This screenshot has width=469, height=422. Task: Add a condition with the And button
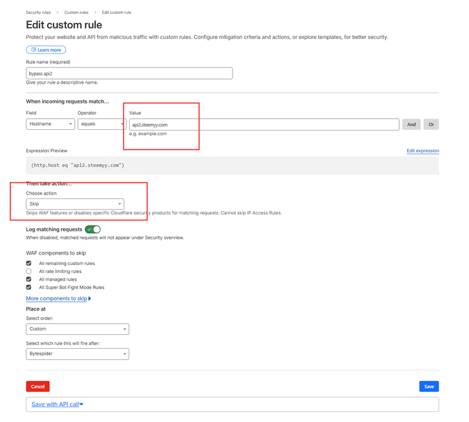tap(412, 124)
